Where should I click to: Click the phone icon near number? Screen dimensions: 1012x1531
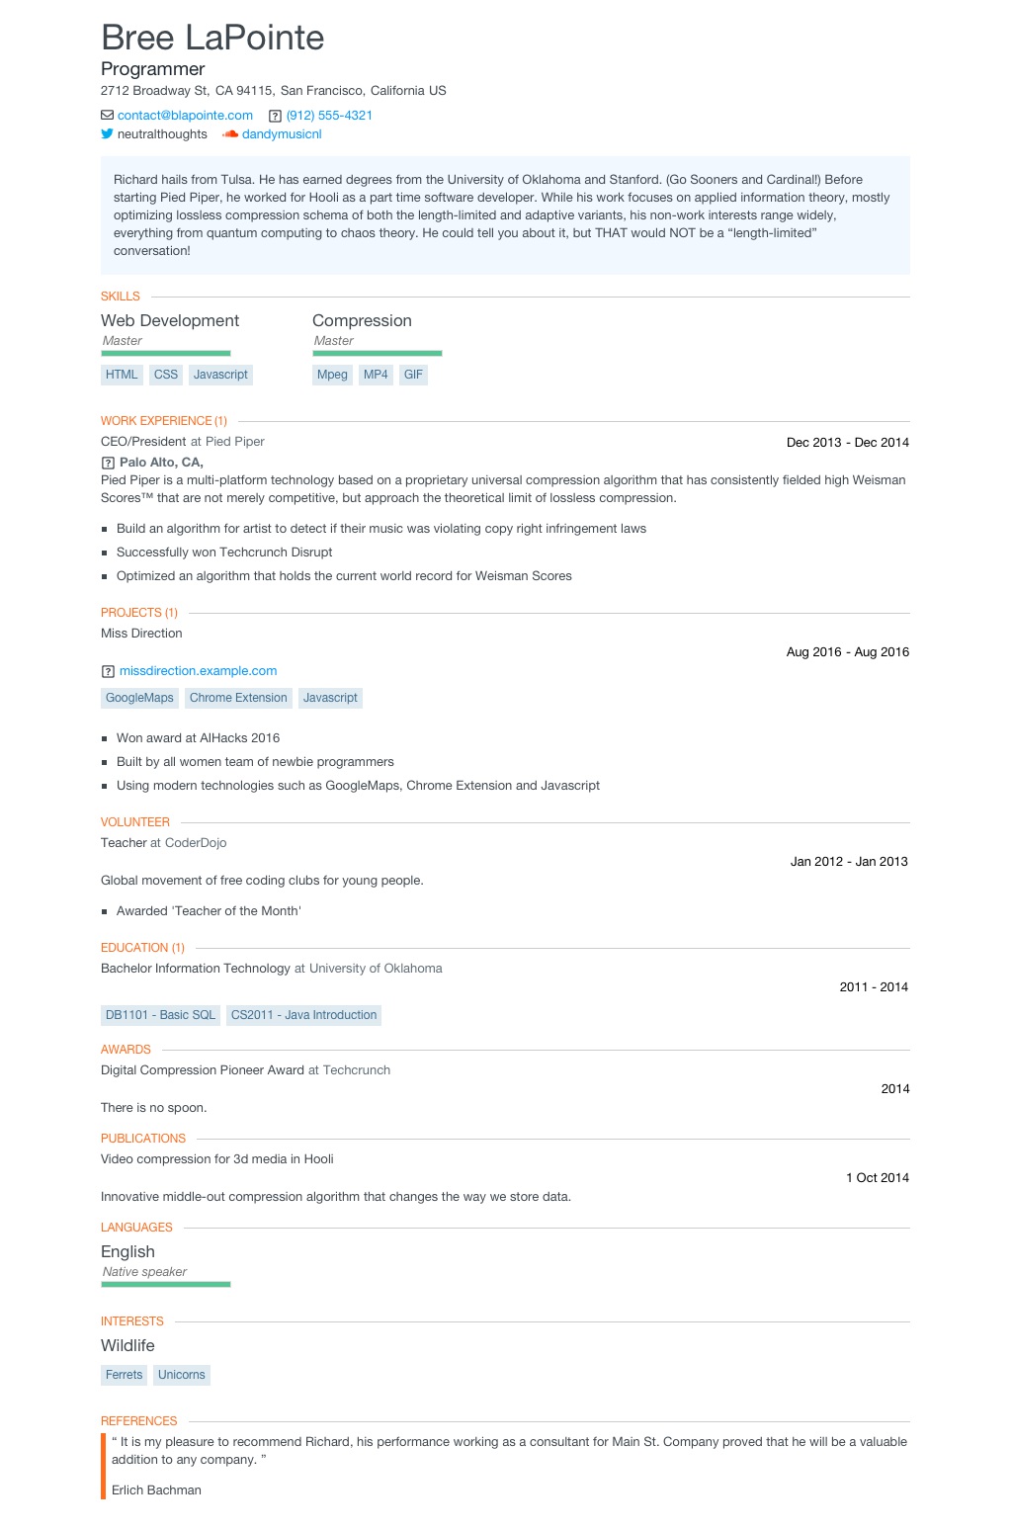(276, 116)
